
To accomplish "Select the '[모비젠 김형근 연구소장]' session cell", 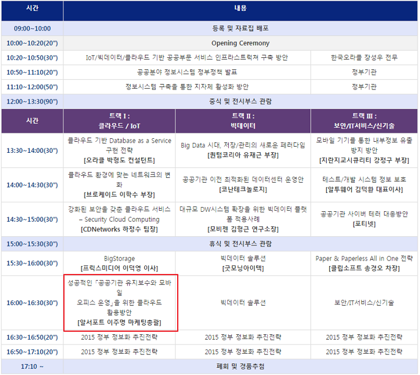I will point(243,219).
